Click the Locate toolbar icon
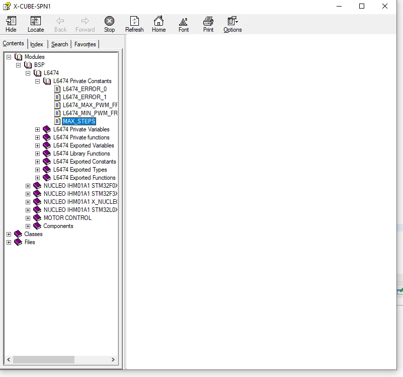The image size is (403, 377). coord(36,21)
